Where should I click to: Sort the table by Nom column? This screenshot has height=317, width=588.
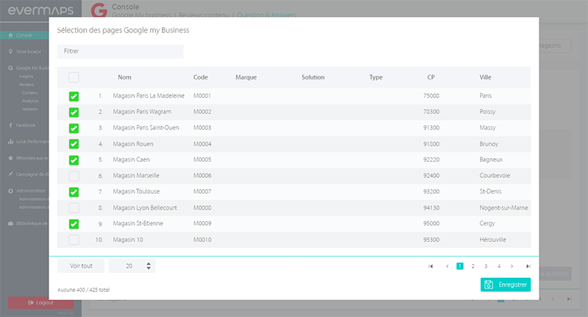point(124,77)
